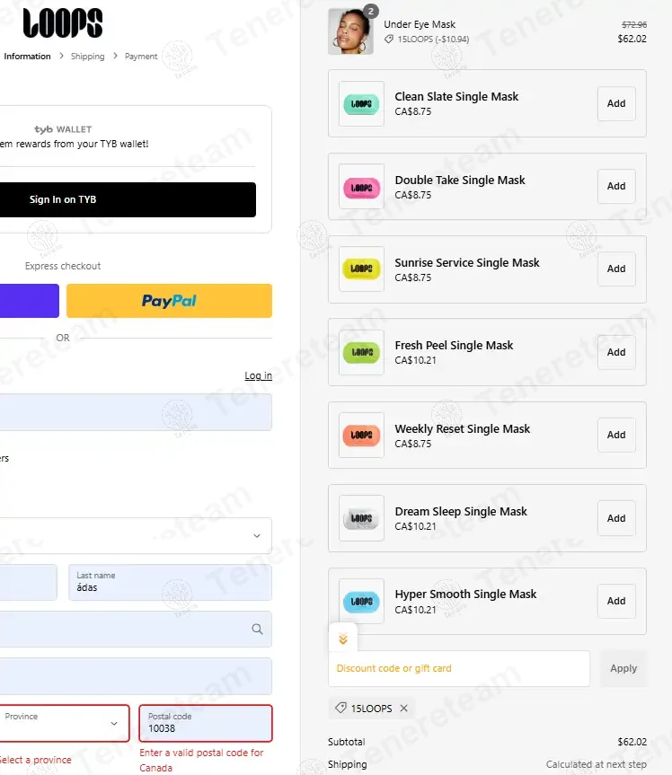Open the Province dropdown
Screen dimensions: 672x775
[63, 723]
